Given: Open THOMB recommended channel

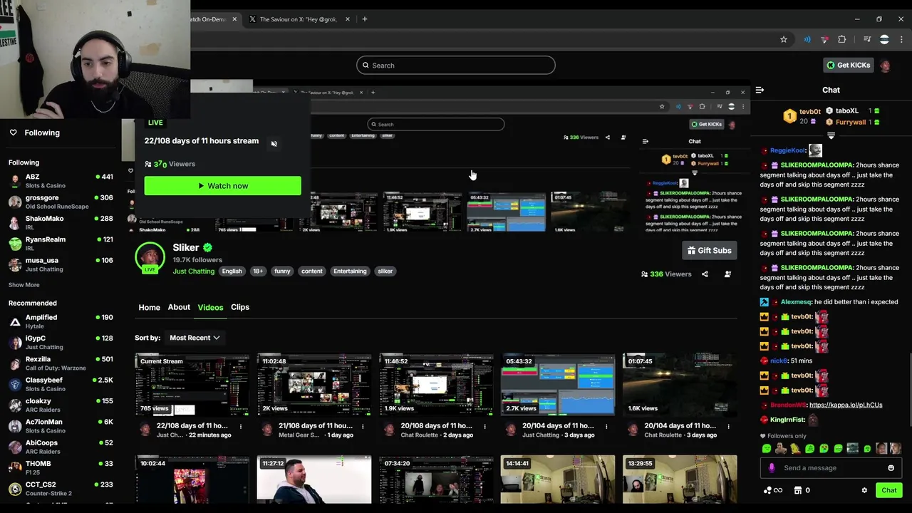Looking at the screenshot, I should click(x=61, y=467).
